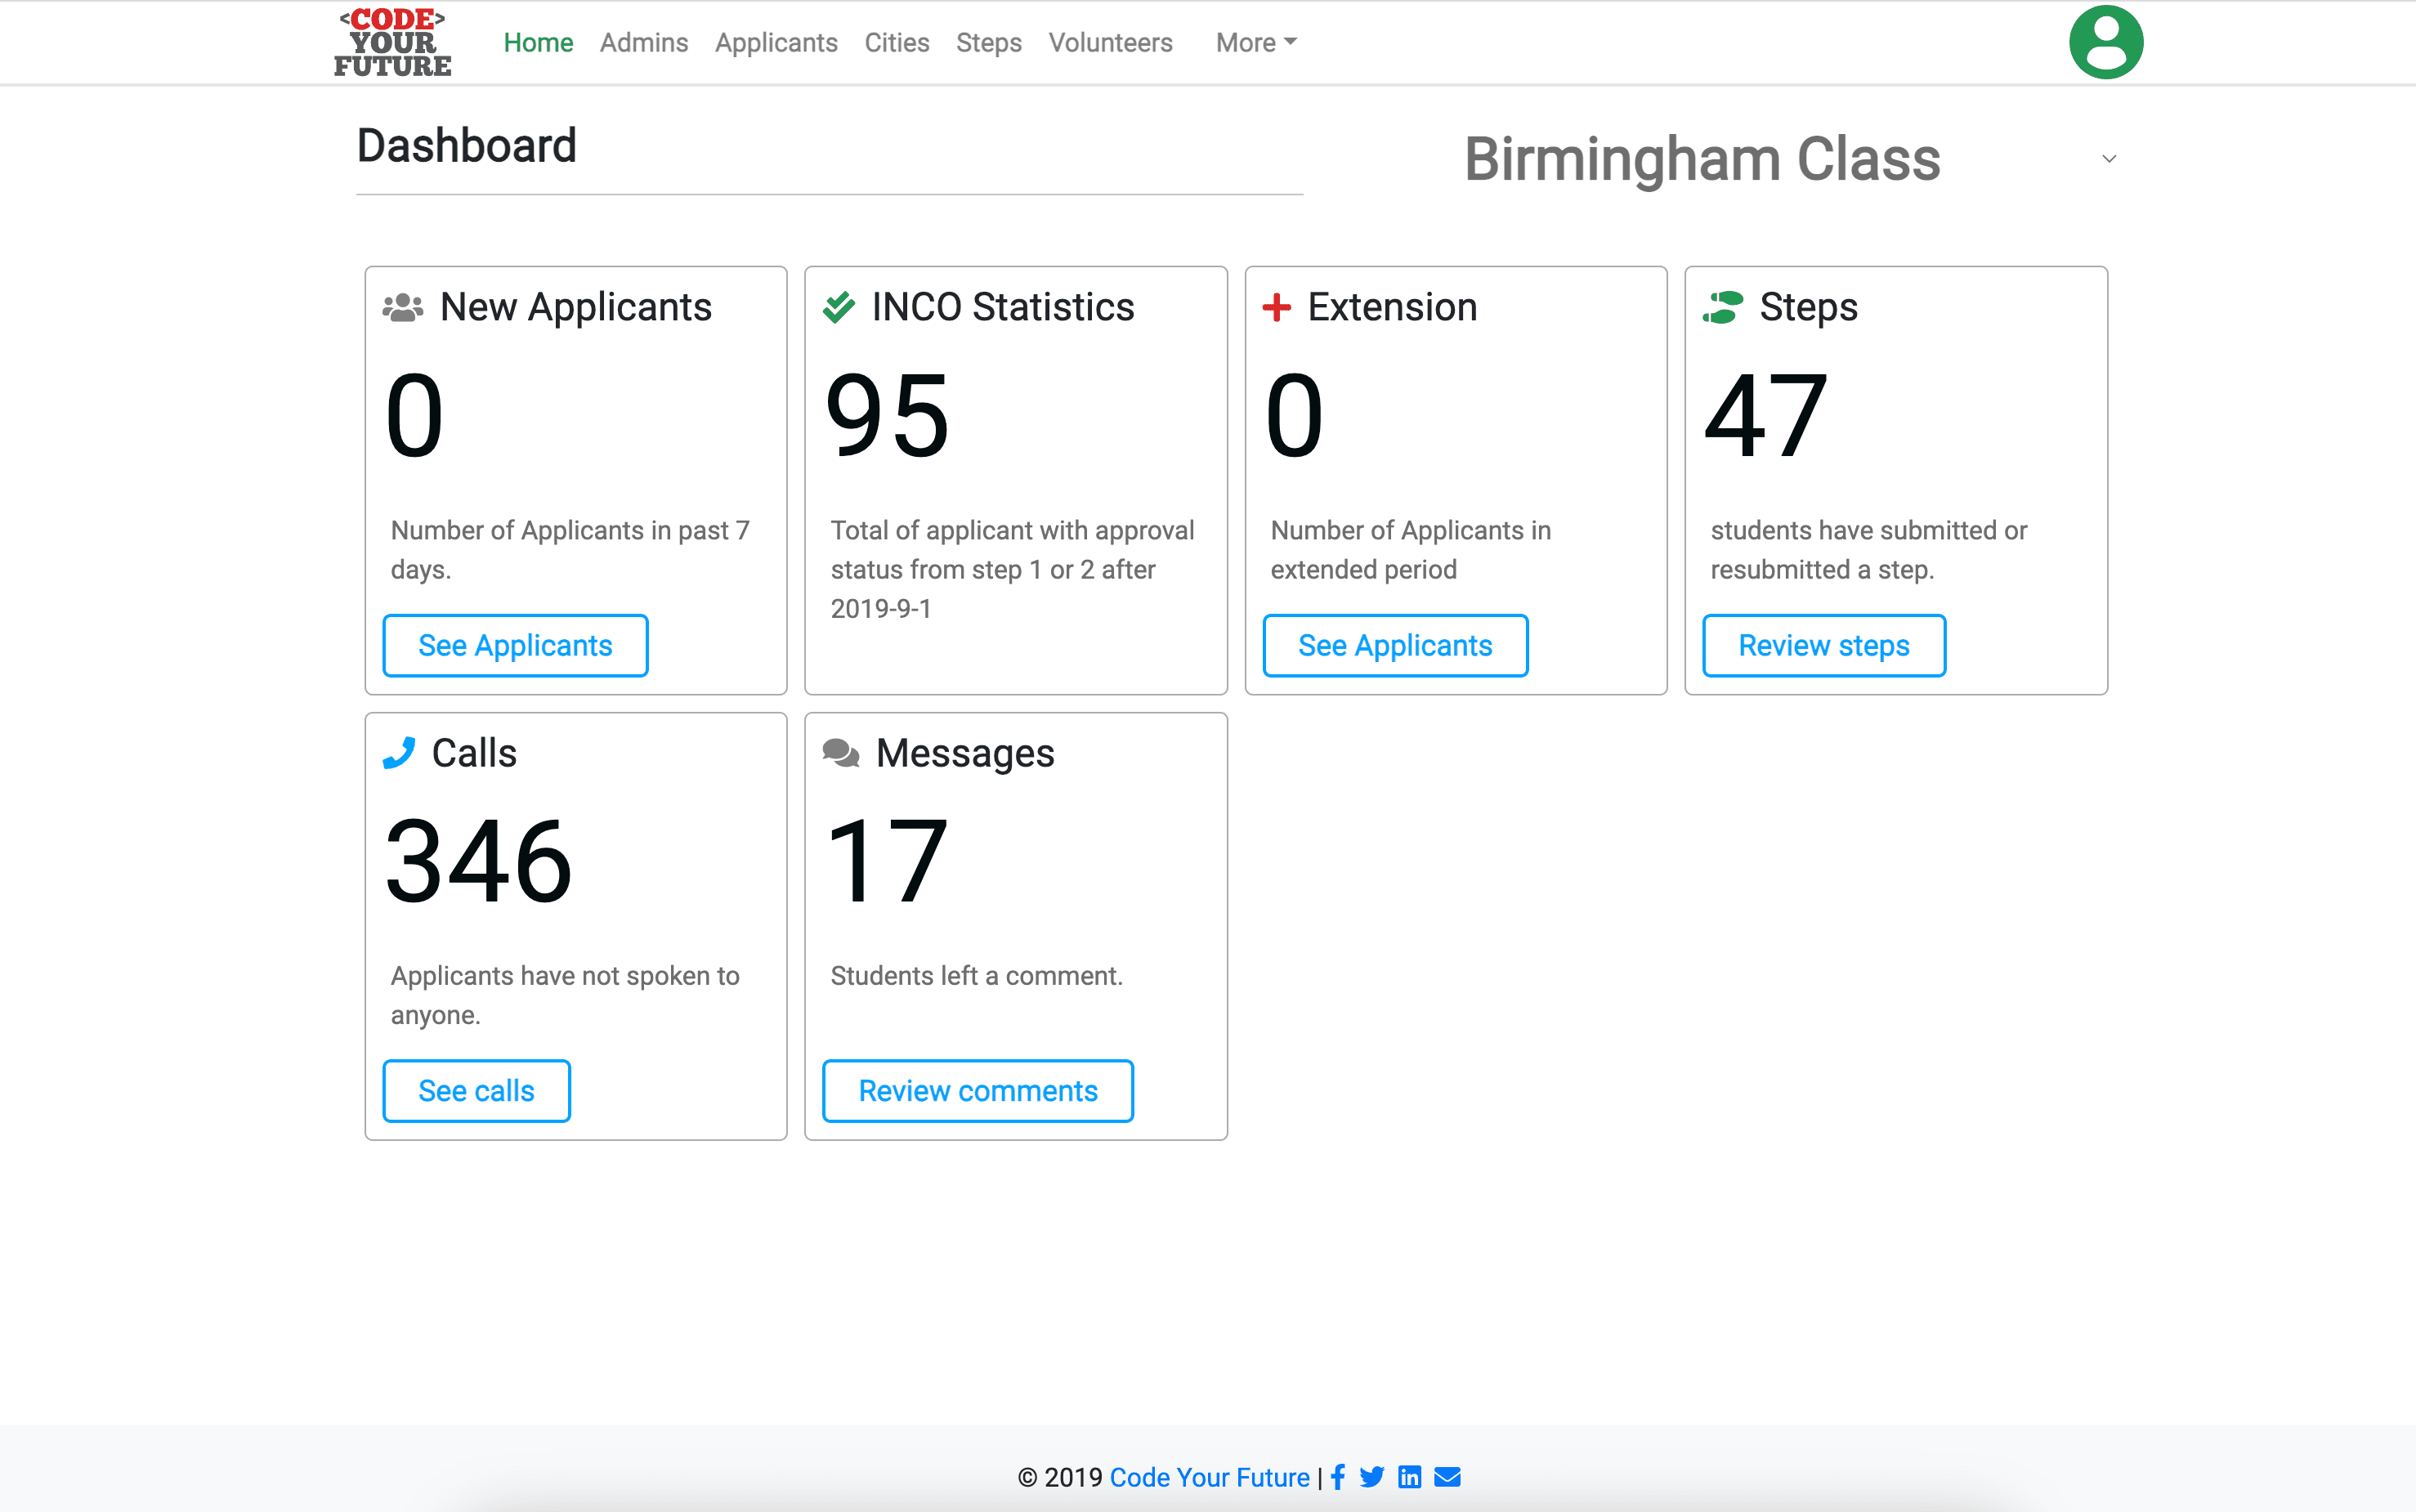2416x1512 pixels.
Task: Click the INCO Statistics card title
Action: point(1003,307)
